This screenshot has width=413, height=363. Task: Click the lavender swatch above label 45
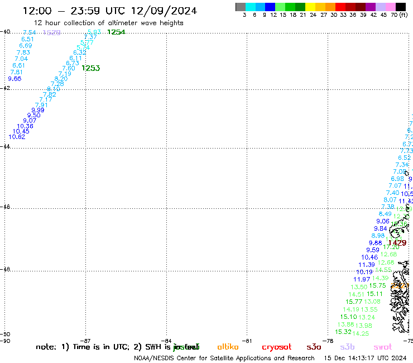pyautogui.click(x=380, y=7)
